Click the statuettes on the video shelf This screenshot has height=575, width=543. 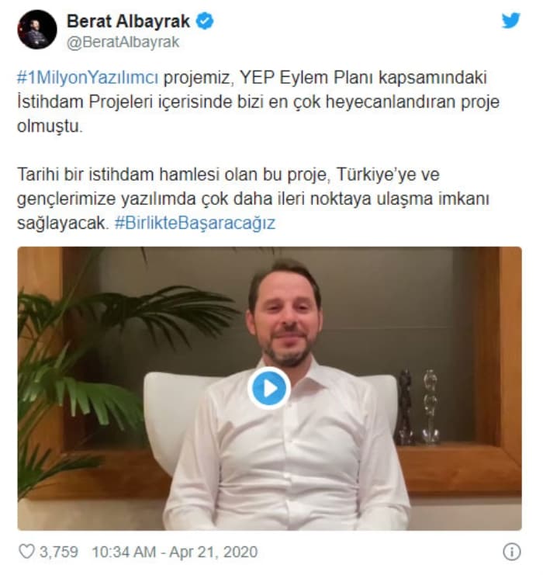(418, 407)
